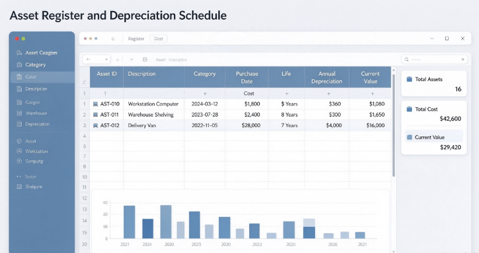Click plus under Current Value column
This screenshot has height=253, width=479.
point(372,94)
